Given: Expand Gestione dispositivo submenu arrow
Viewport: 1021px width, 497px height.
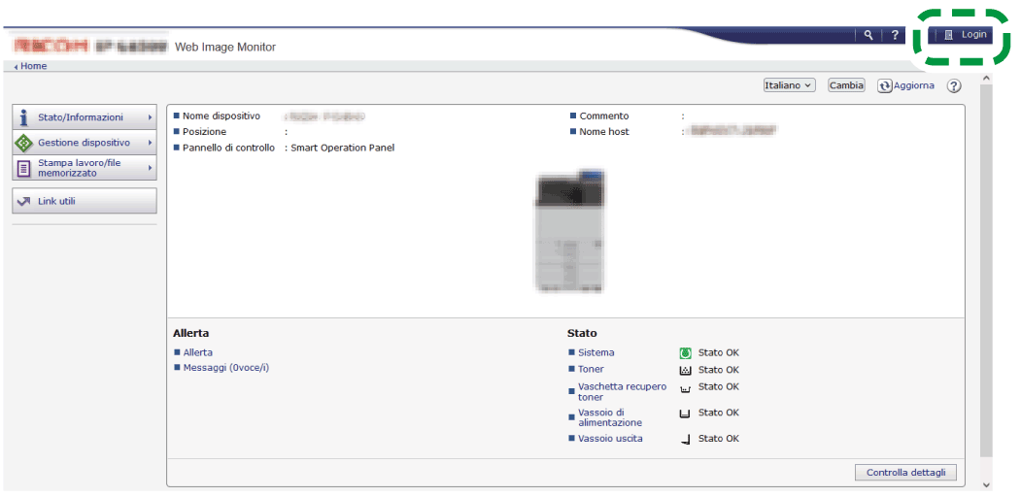Looking at the screenshot, I should coord(150,143).
